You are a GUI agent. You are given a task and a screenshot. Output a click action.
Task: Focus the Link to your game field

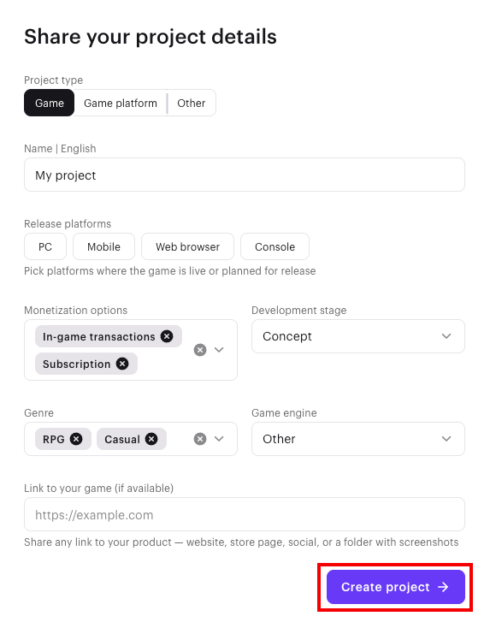tap(245, 514)
